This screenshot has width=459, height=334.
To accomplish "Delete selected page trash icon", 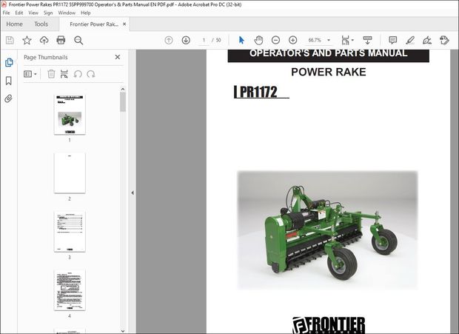I will [x=51, y=74].
